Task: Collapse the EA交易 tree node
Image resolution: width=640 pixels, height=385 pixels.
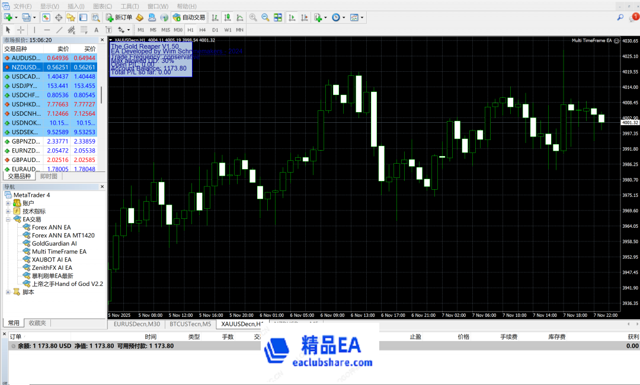Action: click(x=8, y=219)
